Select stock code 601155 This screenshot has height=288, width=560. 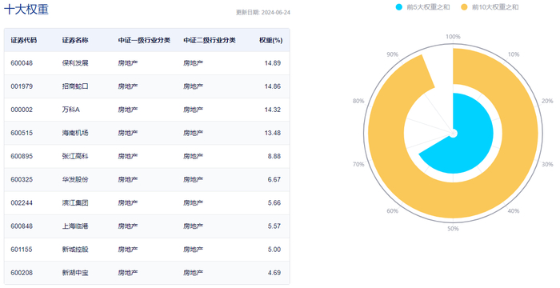[x=22, y=250]
